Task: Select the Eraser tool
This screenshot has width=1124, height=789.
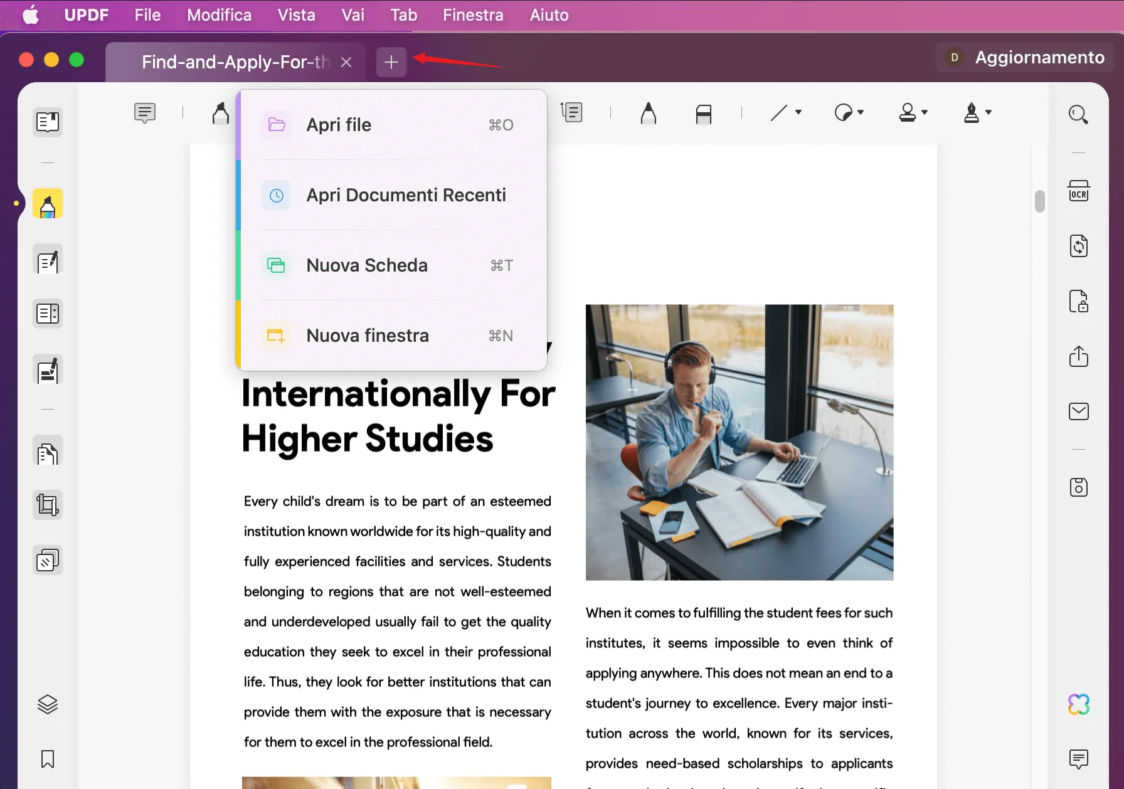Action: [704, 114]
